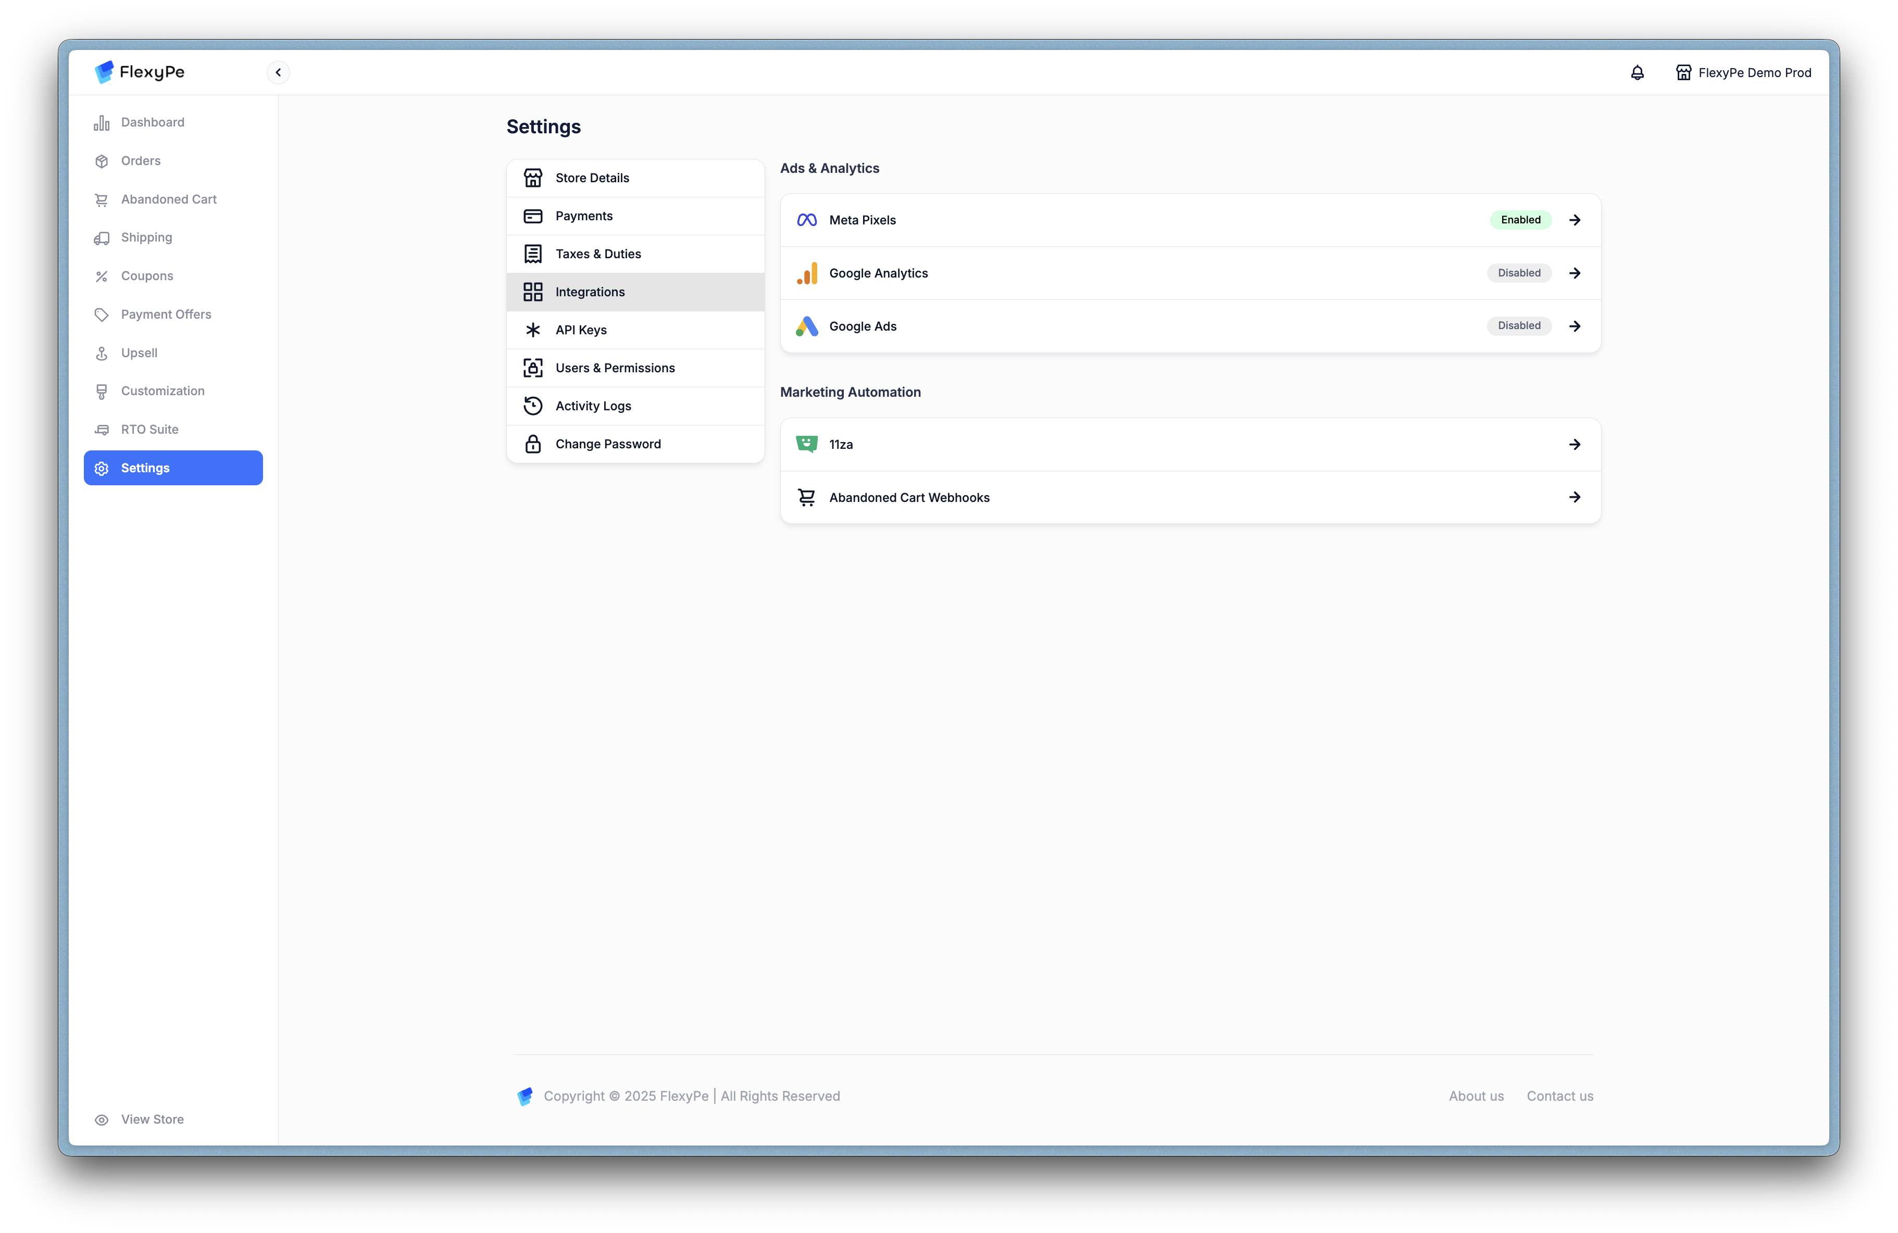1898x1233 pixels.
Task: Collapse sidebar with the chevron button
Action: [x=278, y=72]
